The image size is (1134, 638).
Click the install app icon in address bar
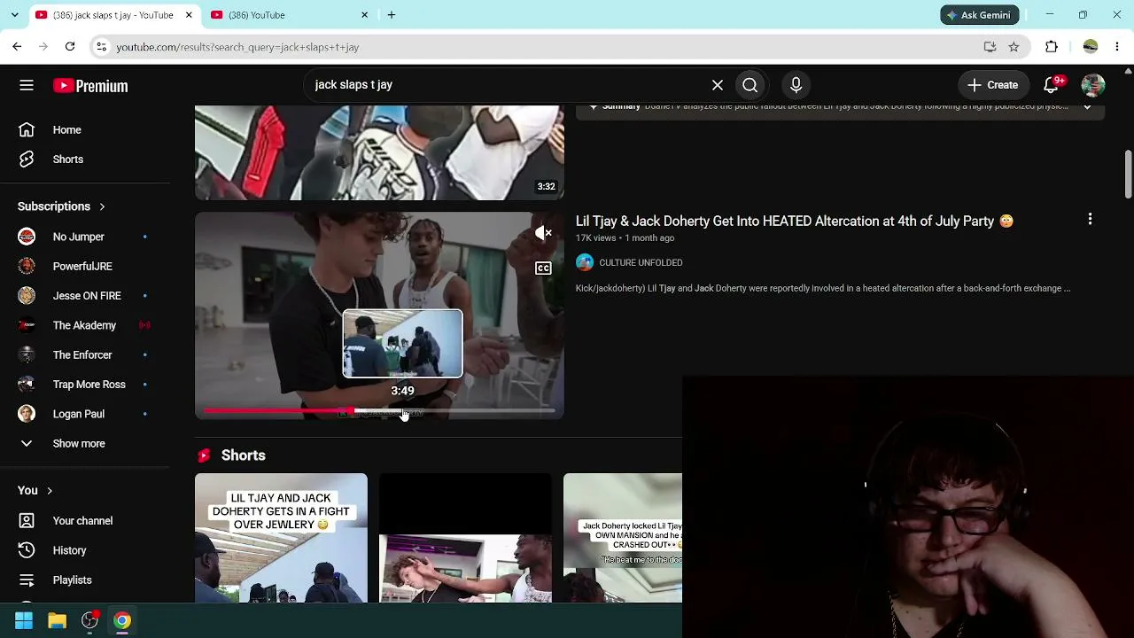point(990,47)
